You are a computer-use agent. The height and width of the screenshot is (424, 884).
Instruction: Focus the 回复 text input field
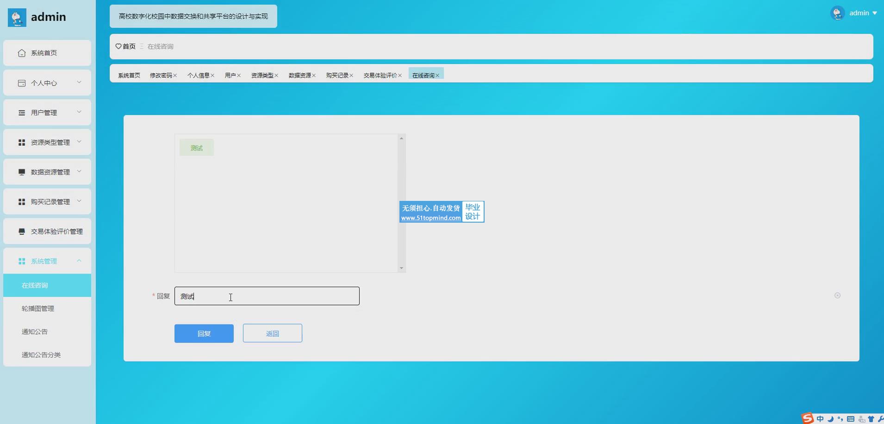(x=267, y=296)
